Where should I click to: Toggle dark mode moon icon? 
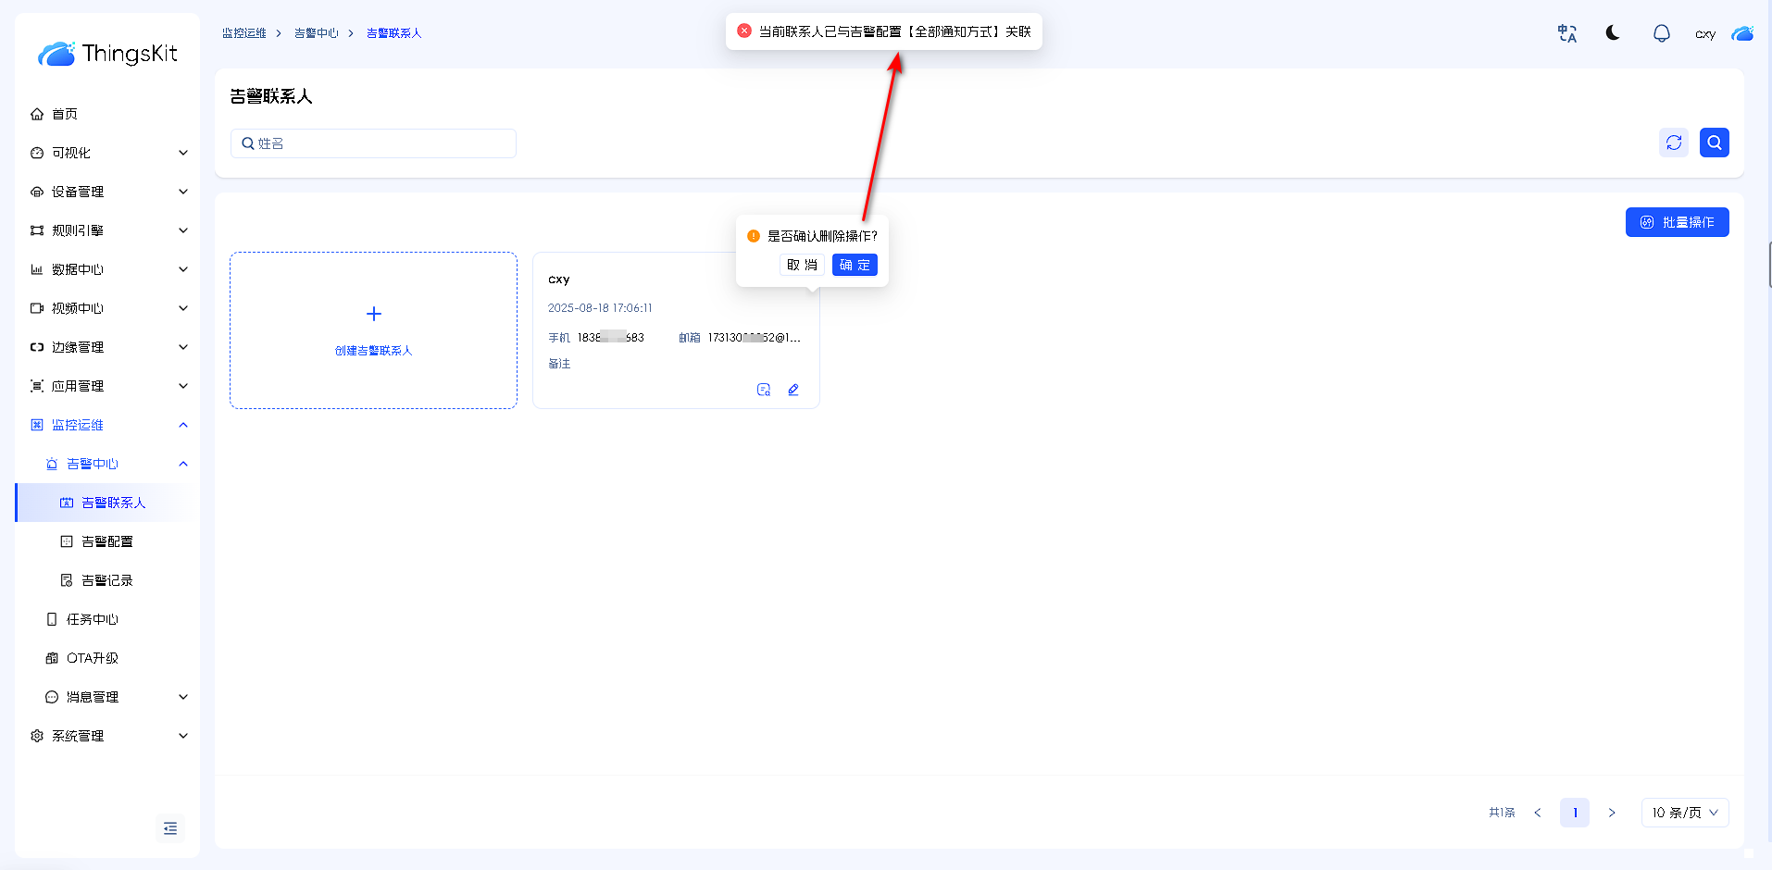[1613, 33]
